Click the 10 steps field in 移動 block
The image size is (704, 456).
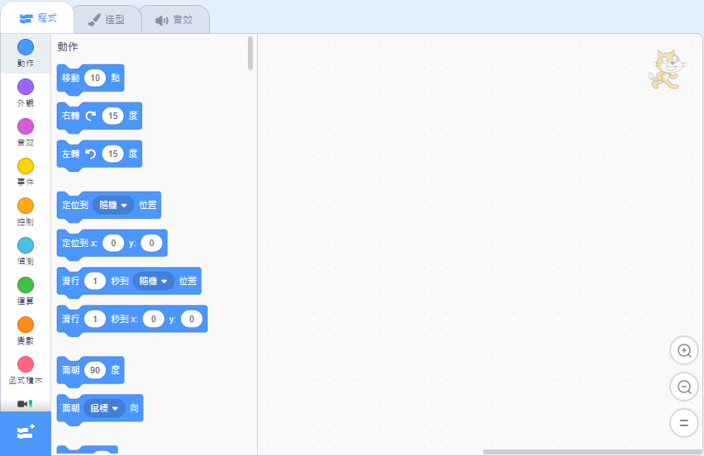tap(95, 78)
